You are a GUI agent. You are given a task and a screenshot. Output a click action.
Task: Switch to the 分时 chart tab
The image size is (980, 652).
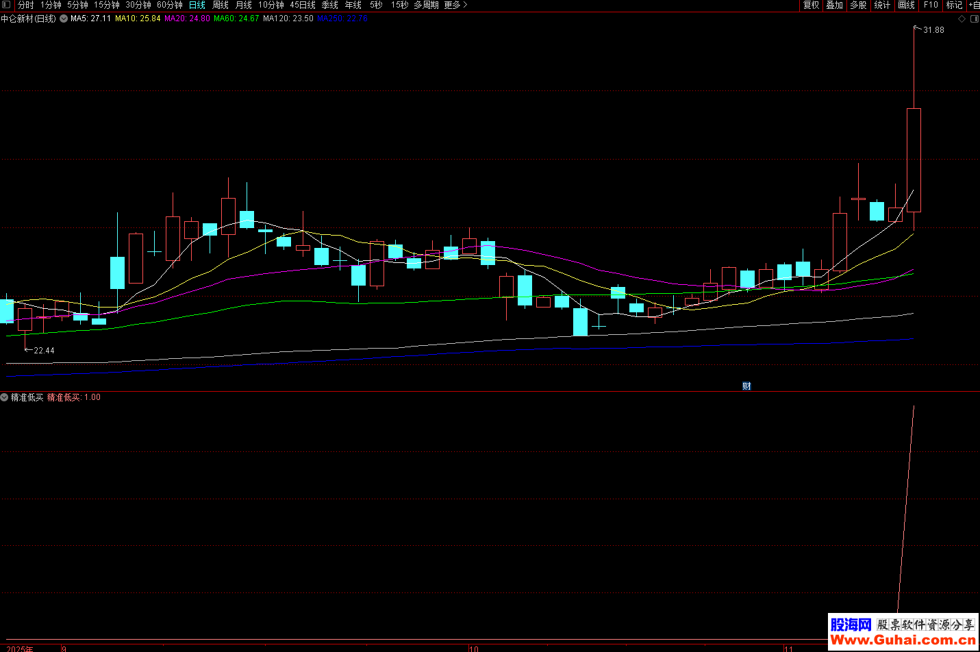pyautogui.click(x=25, y=5)
